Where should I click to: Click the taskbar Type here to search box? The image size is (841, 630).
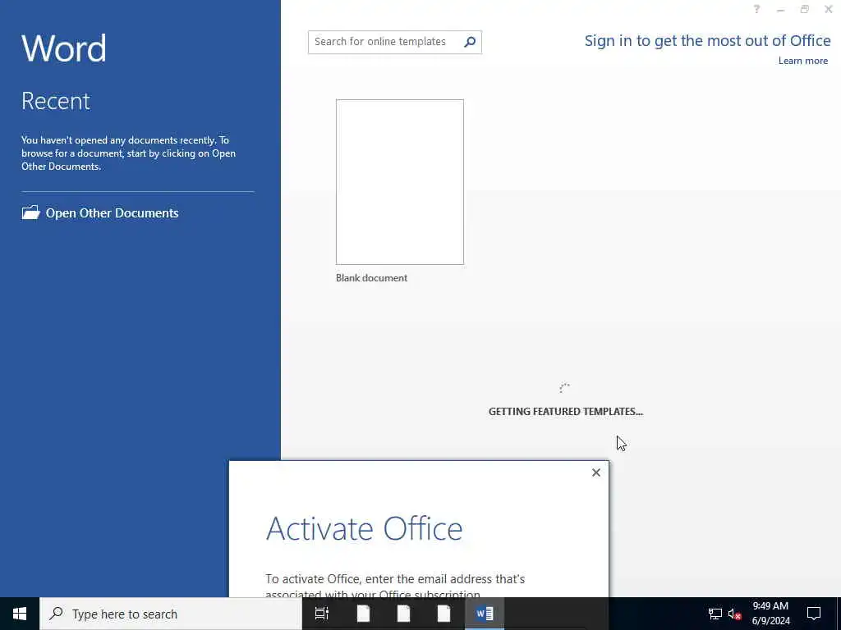171,614
